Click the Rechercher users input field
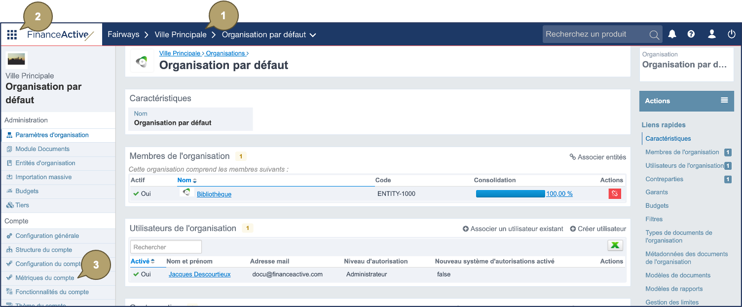 tap(166, 247)
